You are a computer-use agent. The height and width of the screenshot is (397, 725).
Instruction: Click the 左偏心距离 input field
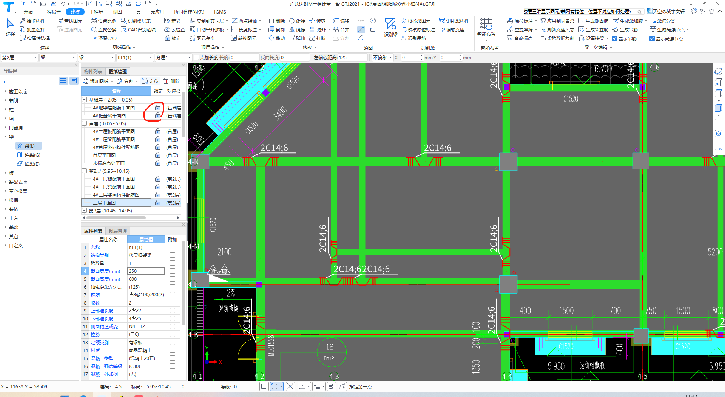click(353, 57)
